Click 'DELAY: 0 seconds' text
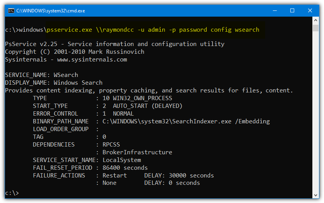Screen dimensions: 324x203 (172, 183)
